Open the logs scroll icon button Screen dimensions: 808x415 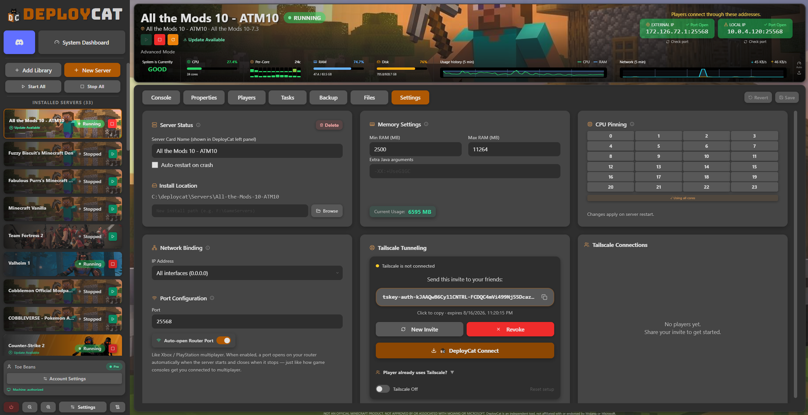coord(117,407)
